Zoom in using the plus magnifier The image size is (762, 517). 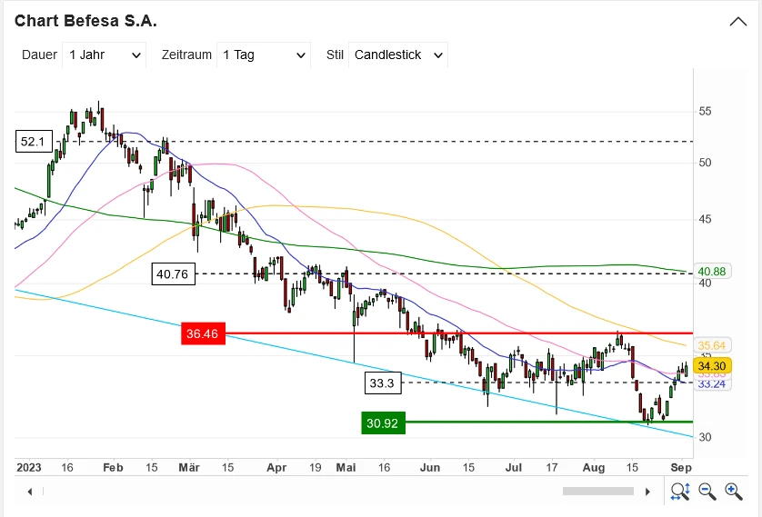[734, 492]
